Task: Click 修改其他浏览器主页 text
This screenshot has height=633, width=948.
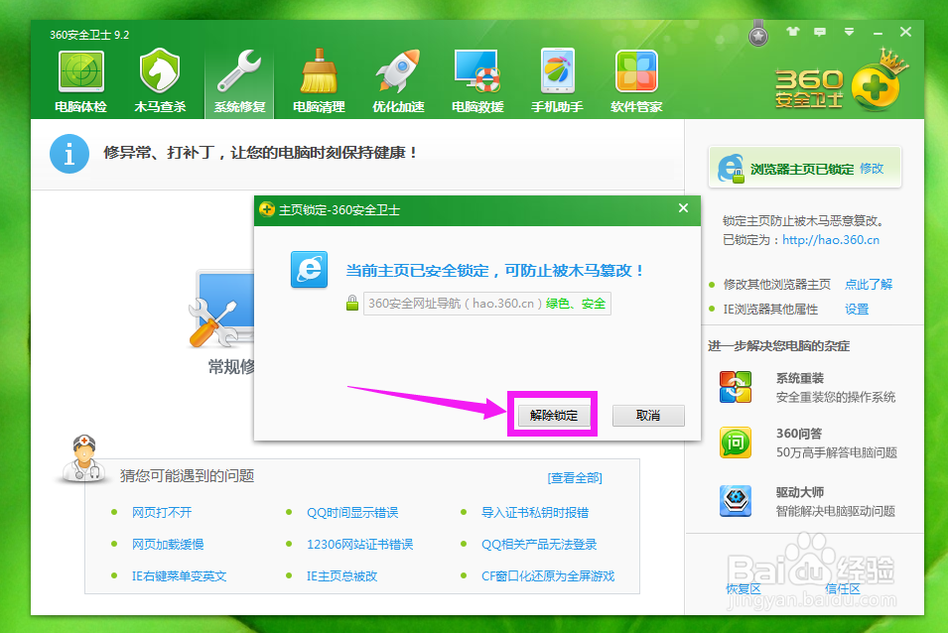Action: tap(777, 284)
